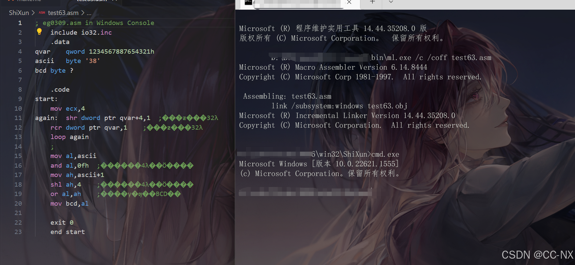Click comment 'eg0309.asm in Windows Console'
The height and width of the screenshot is (265, 575).
[x=98, y=23]
